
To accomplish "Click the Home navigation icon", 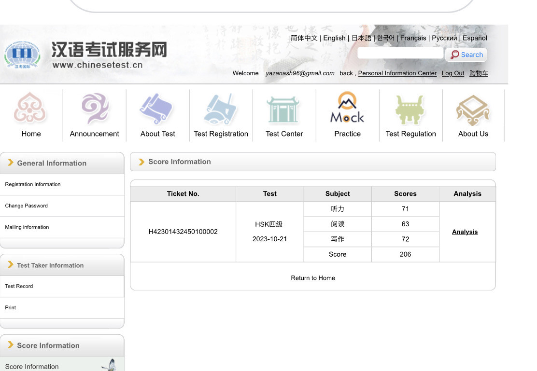I will tap(30, 108).
